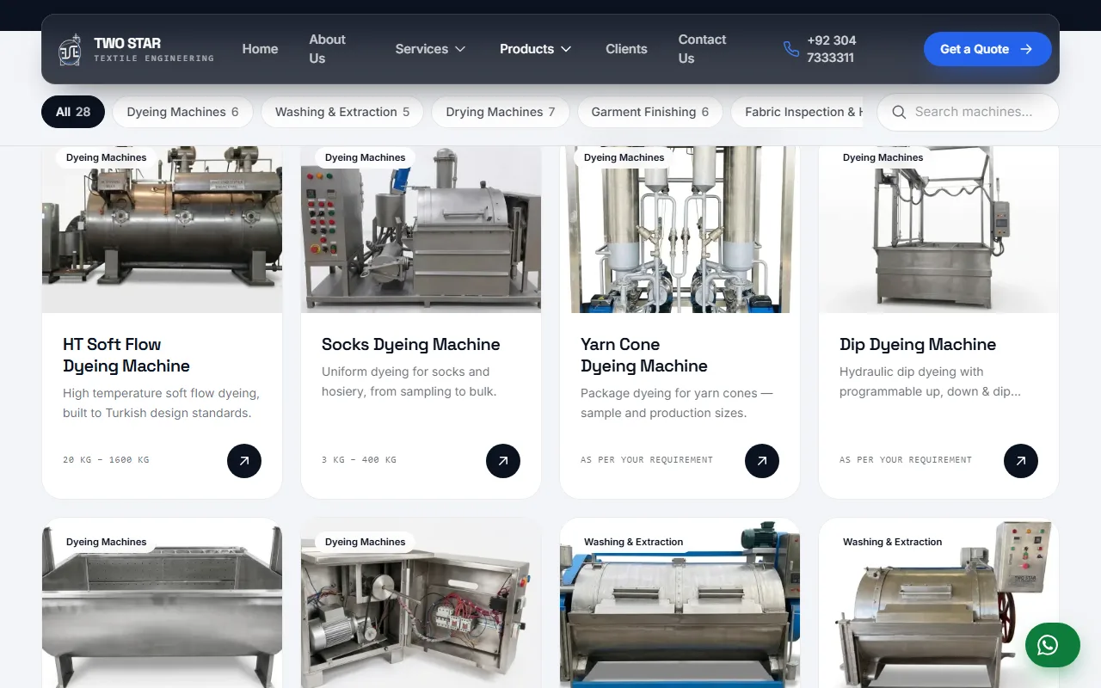The height and width of the screenshot is (688, 1101).
Task: Open Yarn Cone Dyeing Machine arrow button
Action: (x=762, y=461)
